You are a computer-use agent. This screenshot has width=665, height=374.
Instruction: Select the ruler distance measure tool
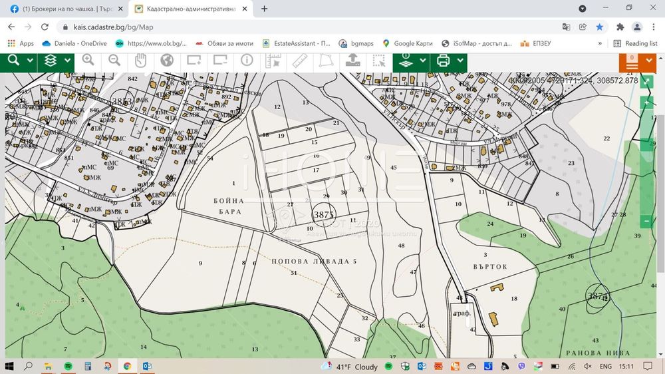click(299, 61)
